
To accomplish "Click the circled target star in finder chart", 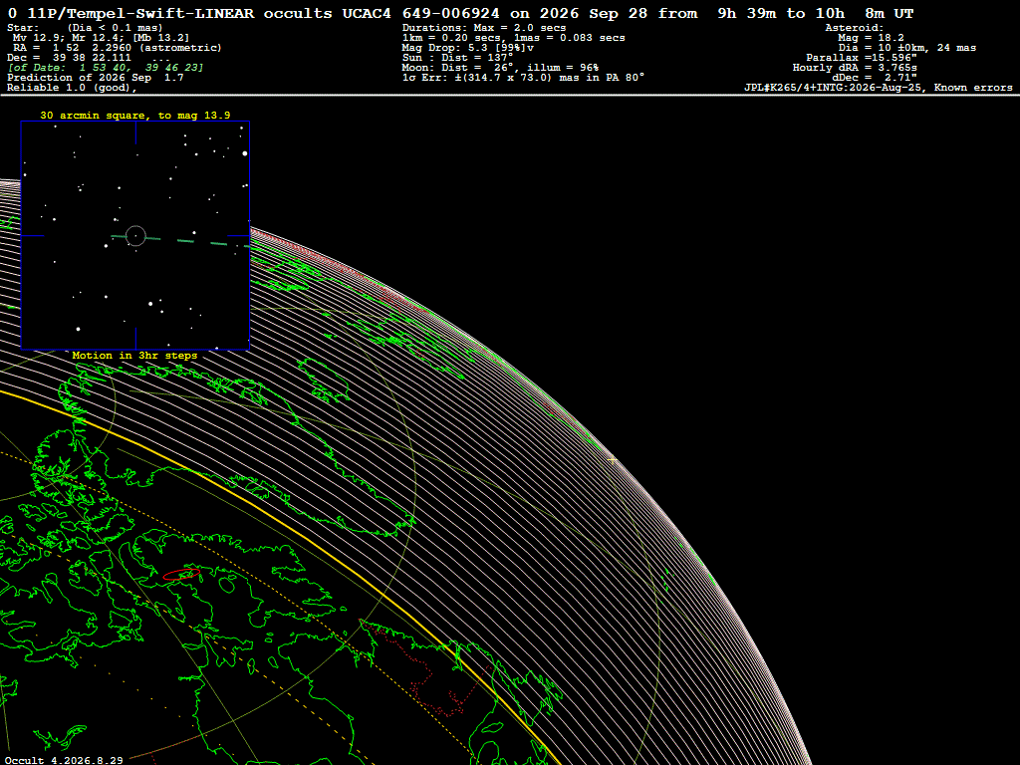I will pos(135,235).
